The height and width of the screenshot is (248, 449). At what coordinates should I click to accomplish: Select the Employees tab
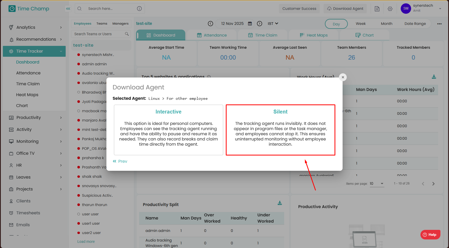[x=83, y=24]
